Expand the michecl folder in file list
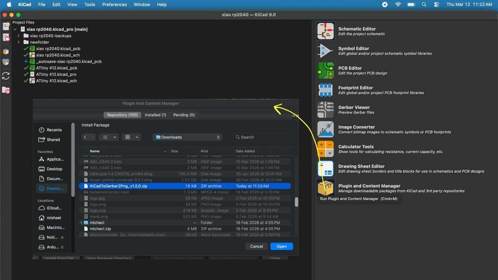Screen dimensions: 498x280 point(81,222)
